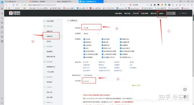Open the GitHub bookmark in bookmarks bar
This screenshot has height=105, width=194.
134,8
